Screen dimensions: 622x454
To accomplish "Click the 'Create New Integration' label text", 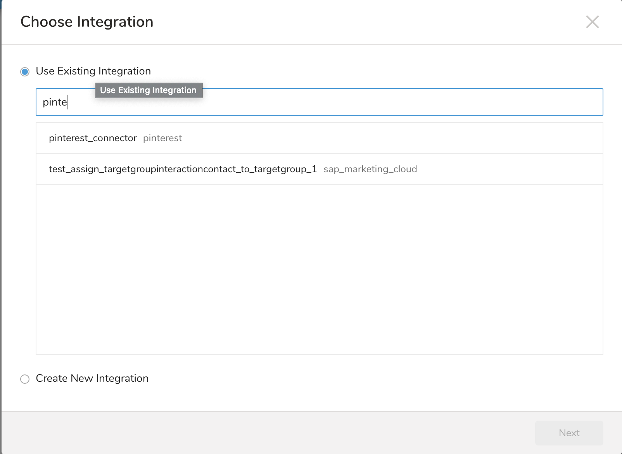I will (x=92, y=378).
